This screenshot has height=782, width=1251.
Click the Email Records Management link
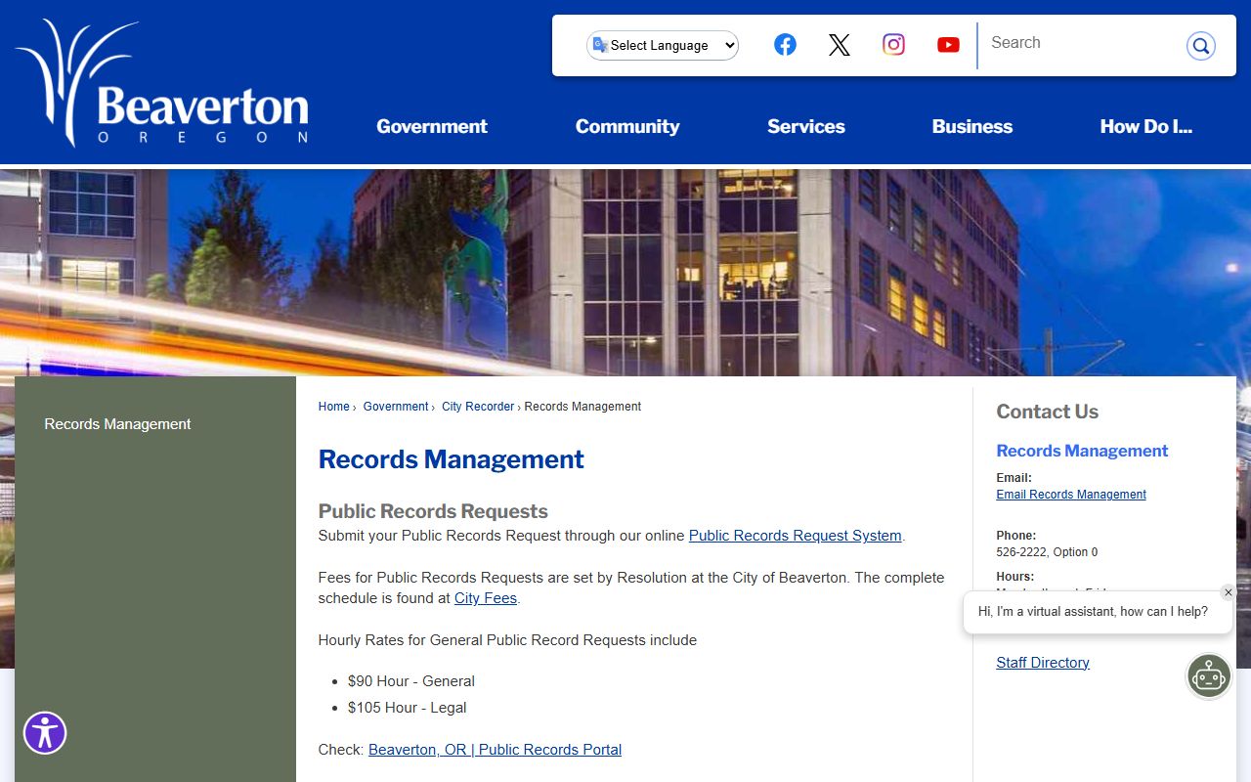[1071, 495]
